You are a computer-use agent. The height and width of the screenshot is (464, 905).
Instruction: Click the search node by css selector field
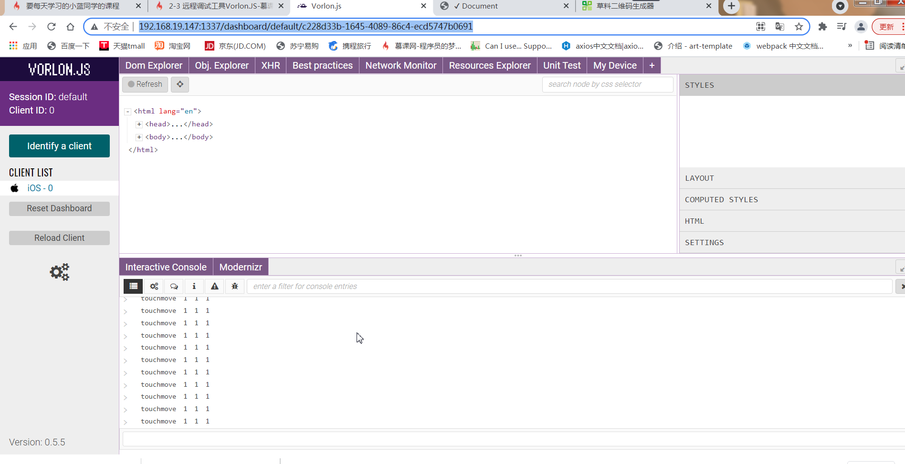[x=608, y=84]
